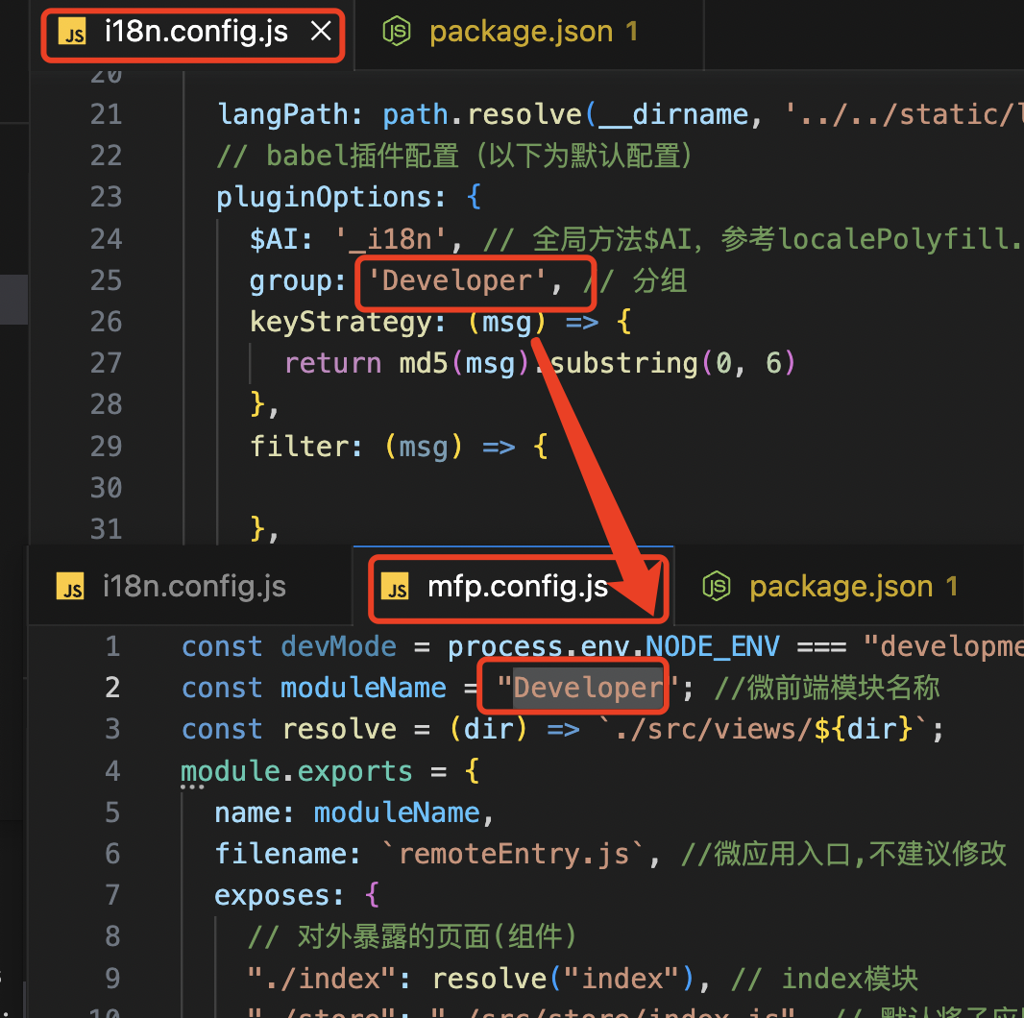This screenshot has height=1018, width=1024.
Task: Click module.exports on line 4
Action: [x=296, y=771]
